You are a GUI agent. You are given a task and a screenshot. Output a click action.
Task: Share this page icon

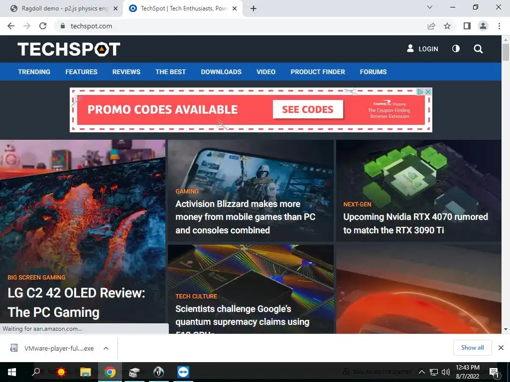(x=431, y=26)
